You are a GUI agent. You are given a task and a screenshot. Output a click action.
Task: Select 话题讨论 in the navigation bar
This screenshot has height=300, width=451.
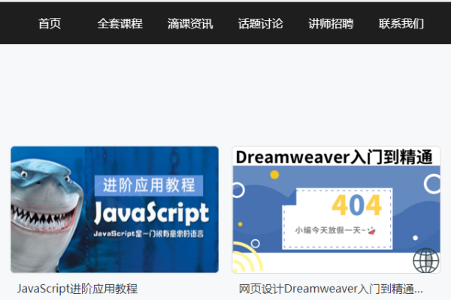click(x=261, y=23)
